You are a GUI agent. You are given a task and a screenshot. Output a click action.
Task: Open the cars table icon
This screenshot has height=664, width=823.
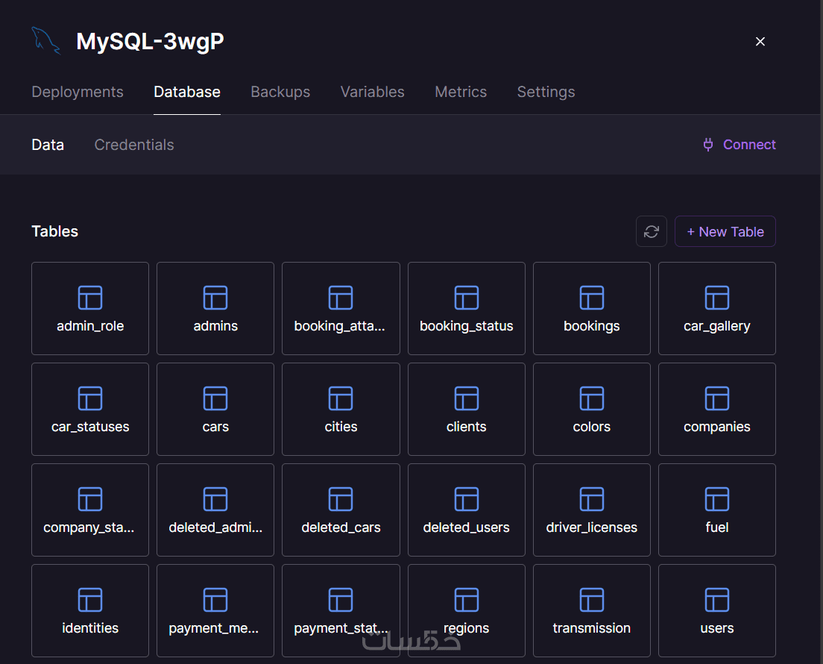coord(215,398)
